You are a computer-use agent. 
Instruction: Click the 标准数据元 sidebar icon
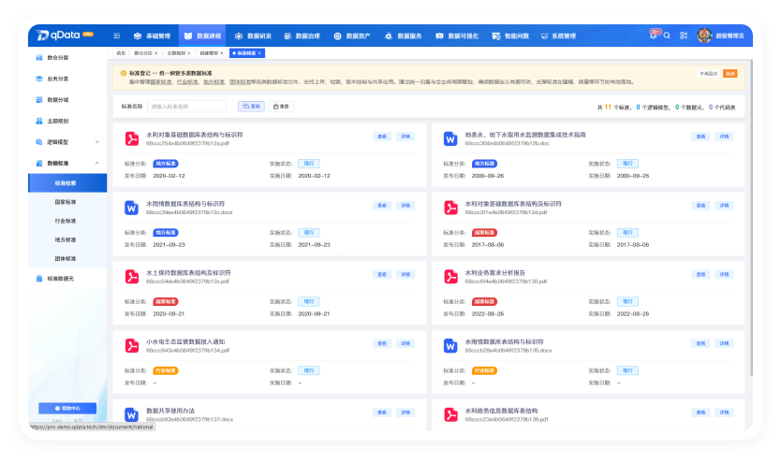tap(39, 279)
